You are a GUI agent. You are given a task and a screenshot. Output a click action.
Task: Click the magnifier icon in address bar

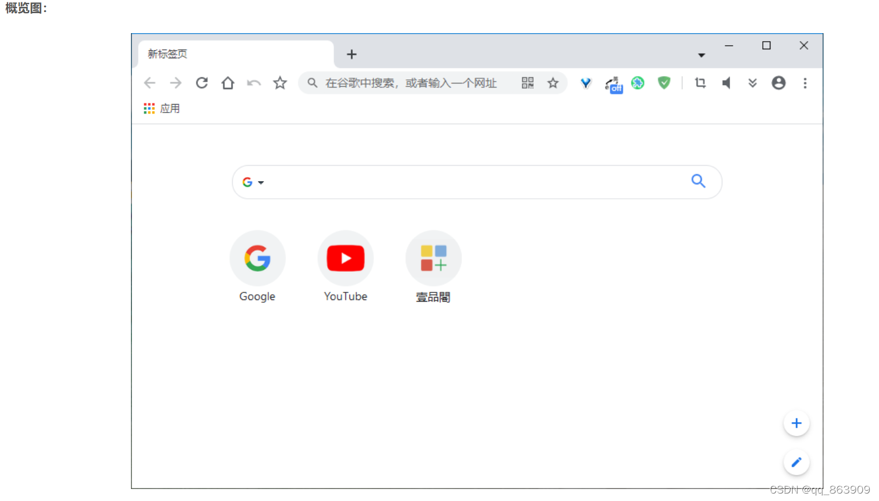coord(312,83)
